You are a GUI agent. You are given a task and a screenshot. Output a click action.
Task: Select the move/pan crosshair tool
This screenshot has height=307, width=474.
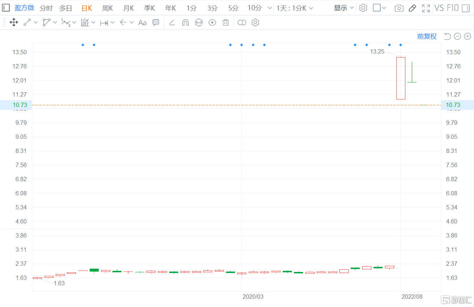(x=14, y=23)
